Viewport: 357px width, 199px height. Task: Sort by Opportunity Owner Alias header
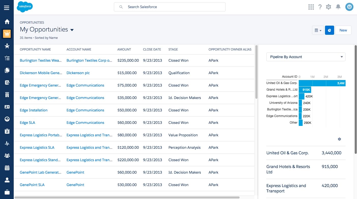[x=230, y=49]
